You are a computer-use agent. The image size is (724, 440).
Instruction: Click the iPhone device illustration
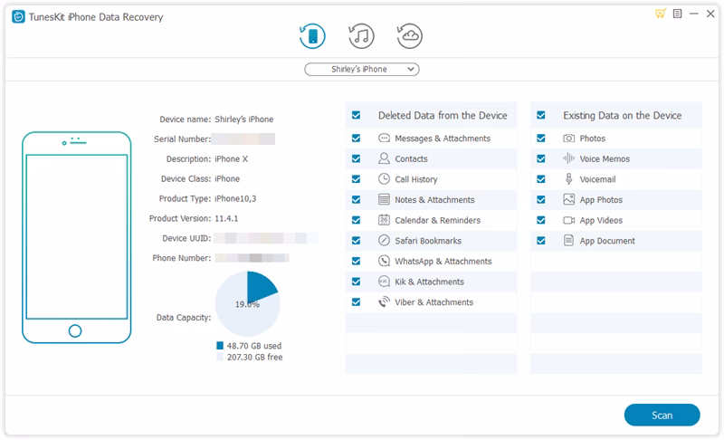[77, 238]
